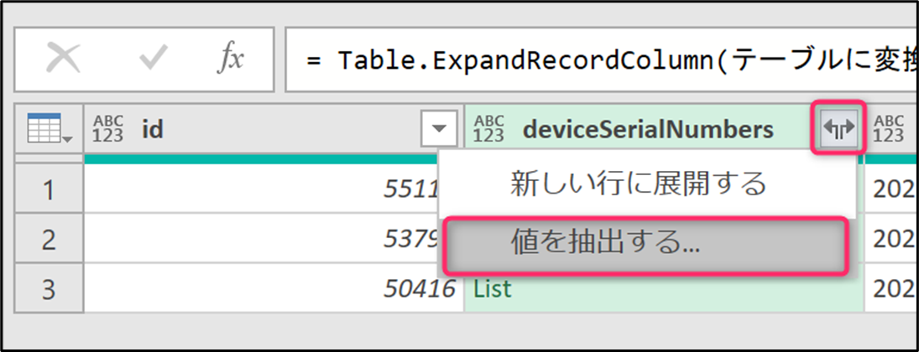The image size is (919, 352).
Task: Select row number 3 header
Action: coord(49,290)
